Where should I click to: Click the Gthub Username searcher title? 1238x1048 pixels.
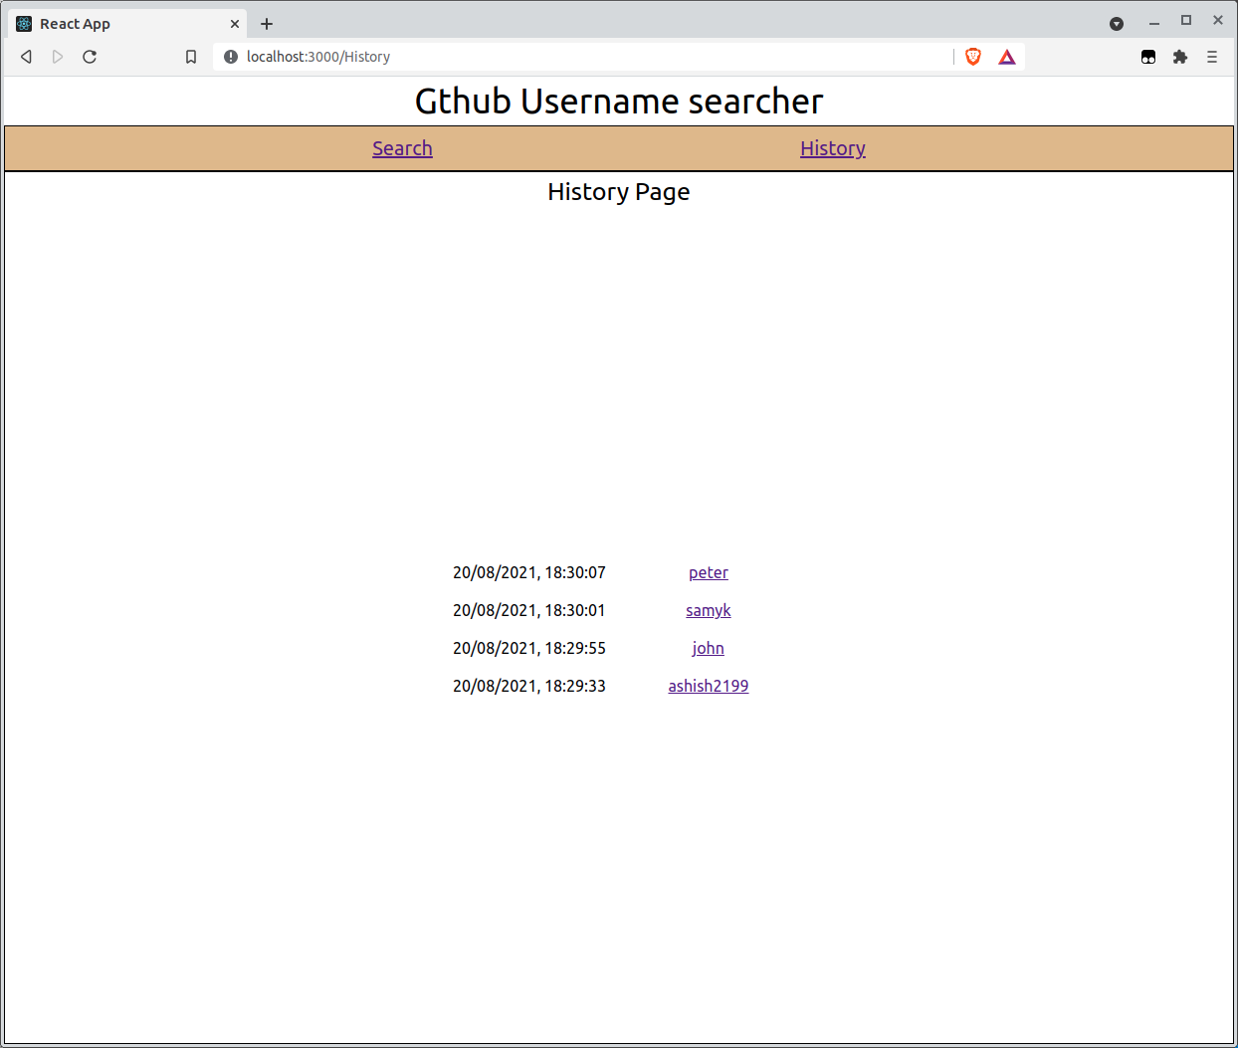(619, 102)
